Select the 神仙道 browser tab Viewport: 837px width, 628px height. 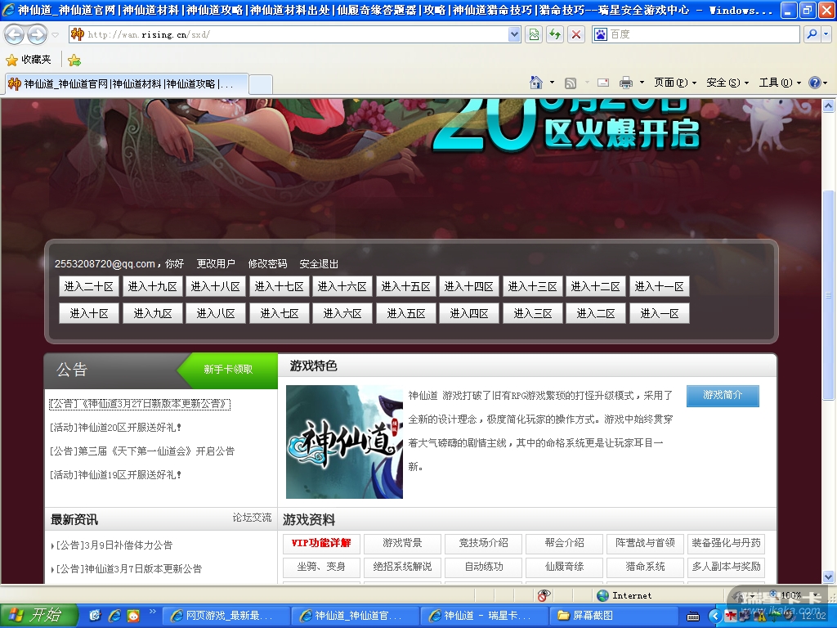(x=127, y=84)
